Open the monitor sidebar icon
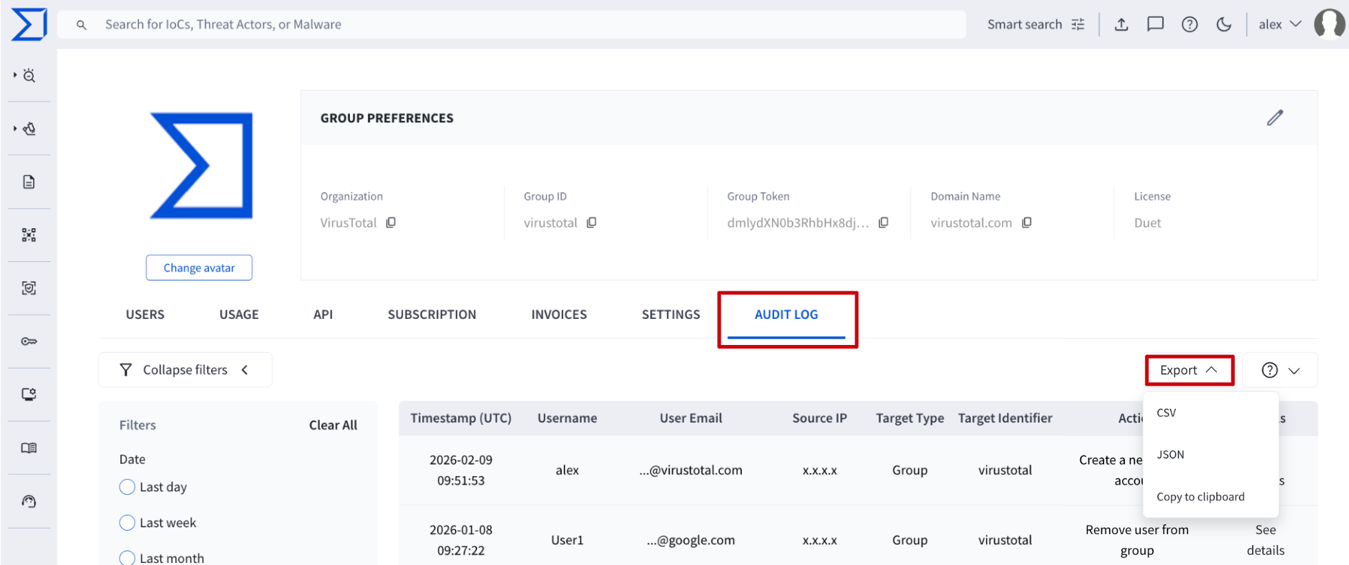The image size is (1349, 565). pyautogui.click(x=29, y=395)
